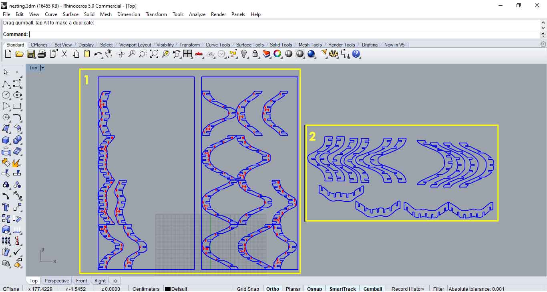Open Object Properties color wheel icon
Viewport: 547px width, 292px height.
[x=278, y=54]
